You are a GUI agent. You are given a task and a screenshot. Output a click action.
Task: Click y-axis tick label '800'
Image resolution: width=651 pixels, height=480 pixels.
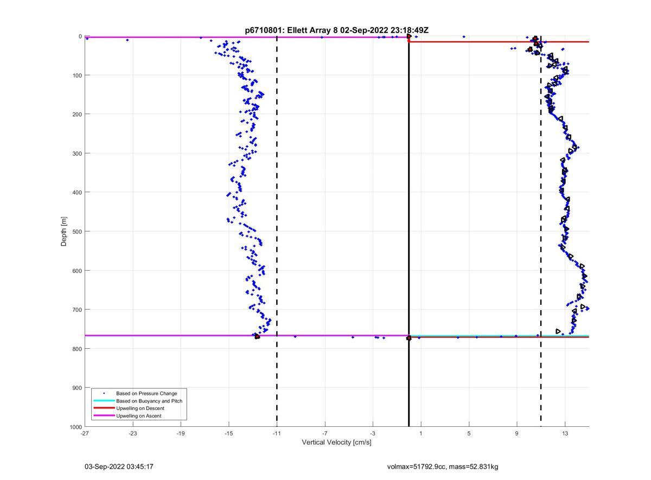pyautogui.click(x=77, y=348)
